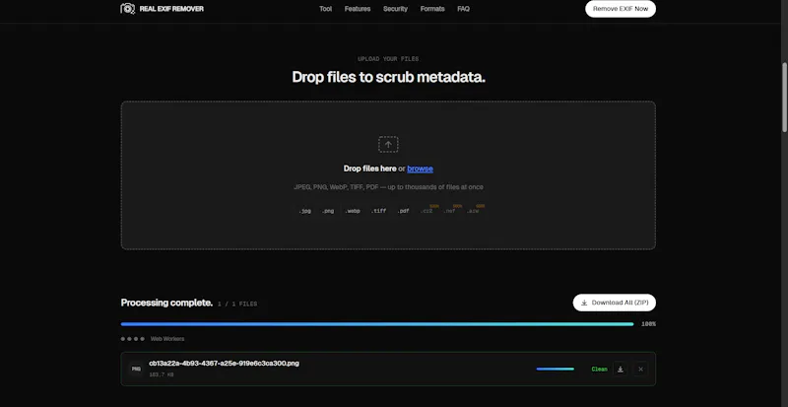The height and width of the screenshot is (407, 788).
Task: Click the Remove EXIF Now button
Action: click(x=621, y=9)
